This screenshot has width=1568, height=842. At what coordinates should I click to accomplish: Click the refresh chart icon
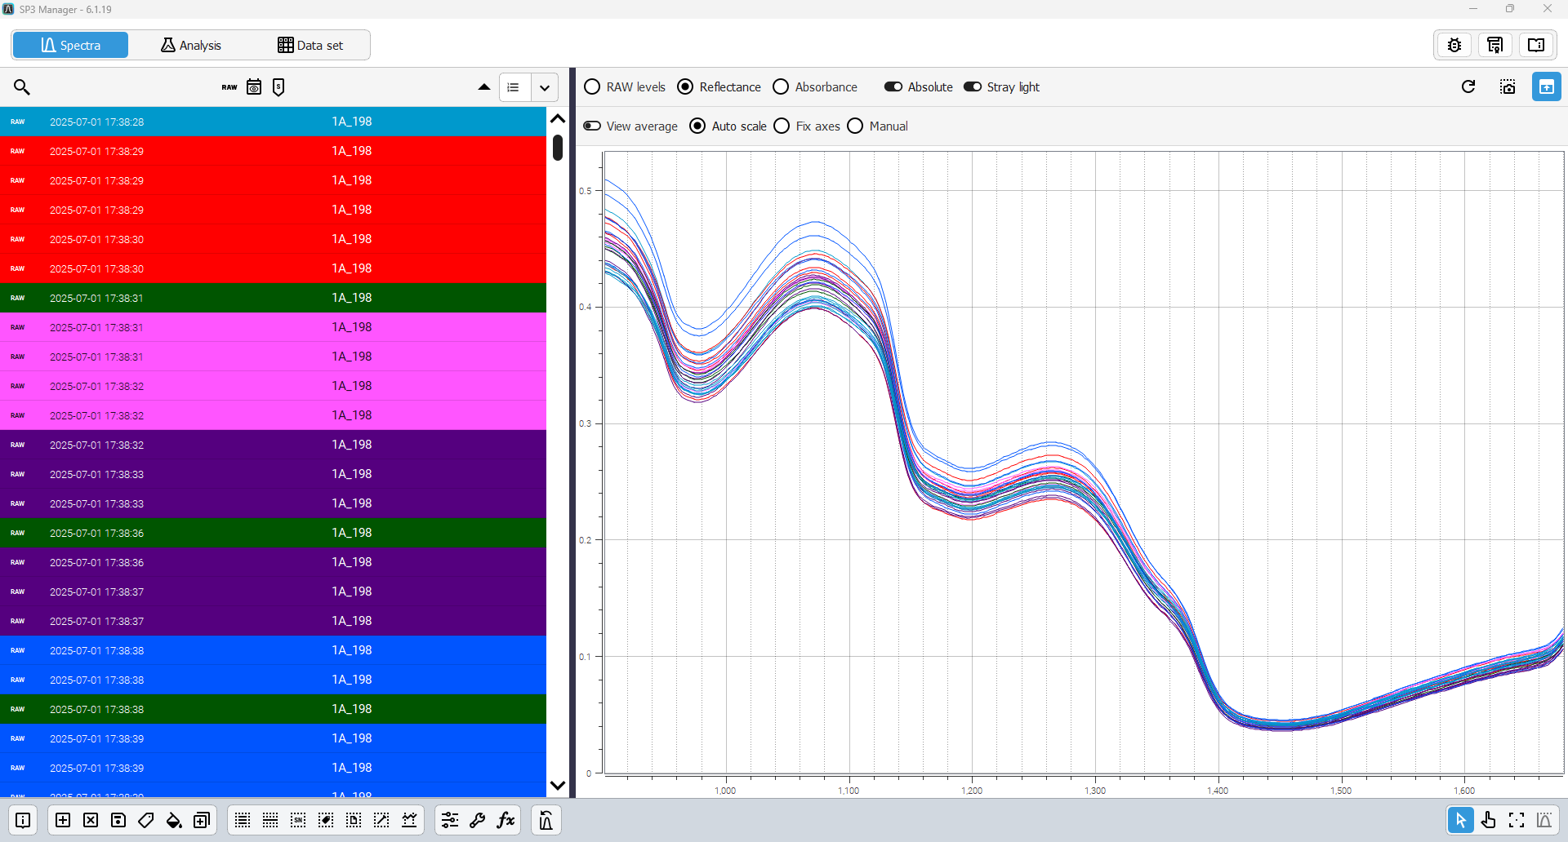[x=1468, y=86]
